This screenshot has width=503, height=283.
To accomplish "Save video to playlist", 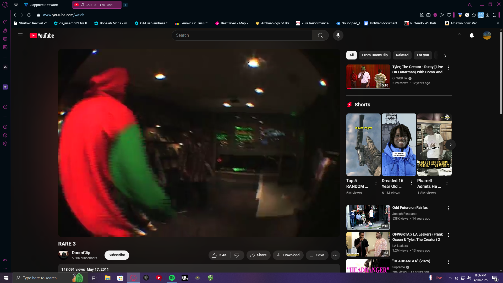I will click(317, 255).
